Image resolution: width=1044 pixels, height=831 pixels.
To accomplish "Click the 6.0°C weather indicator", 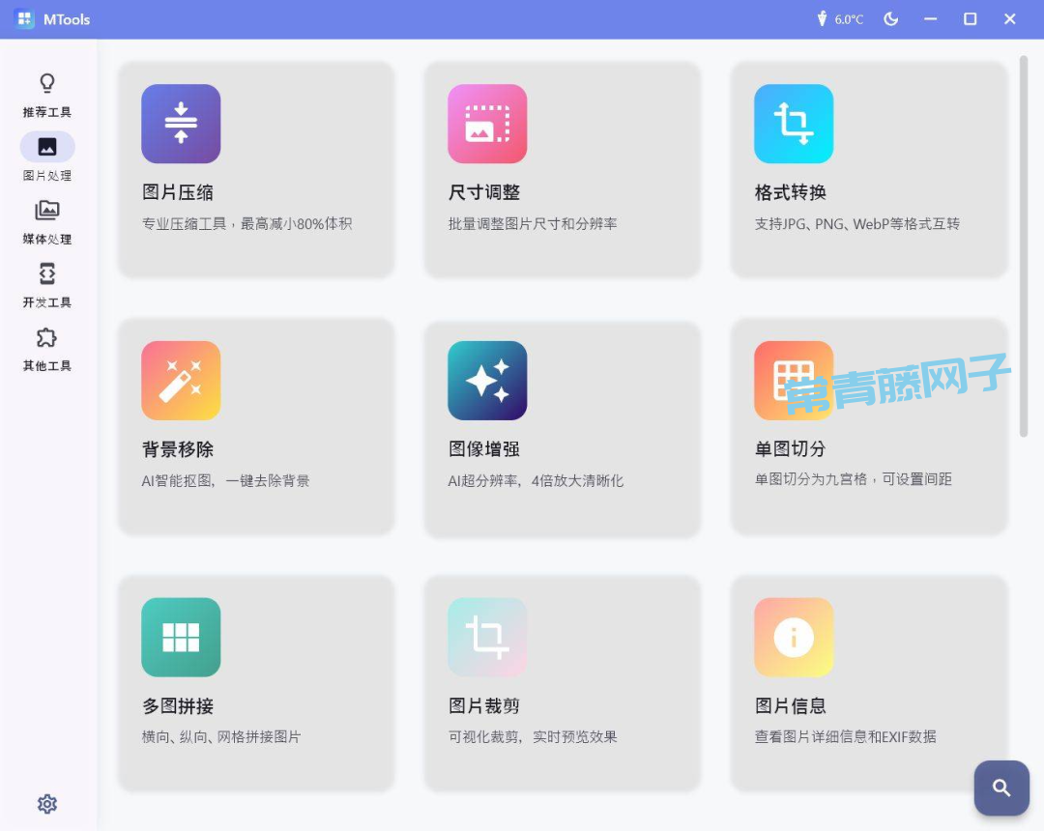I will click(x=840, y=19).
